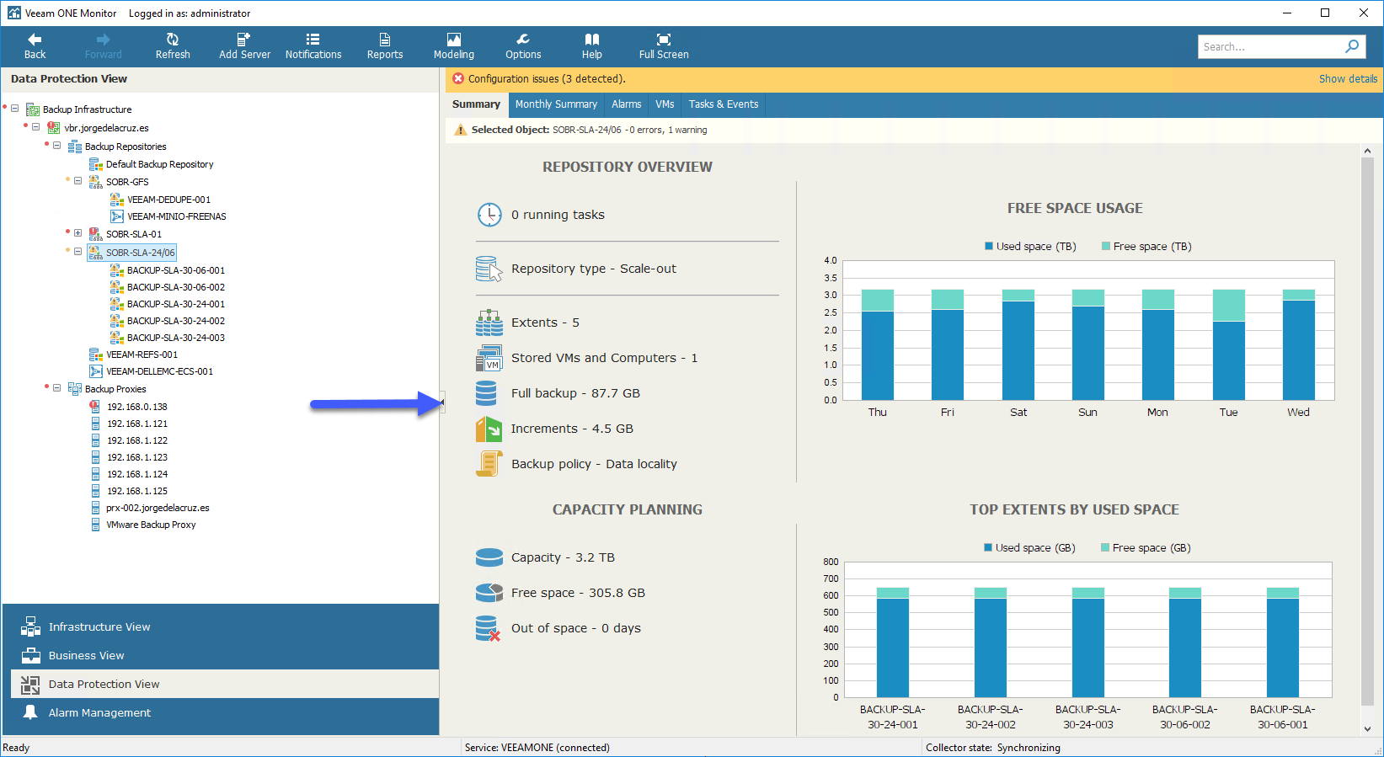Viewport: 1384px width, 757px height.
Task: Collapse the Backup Proxies tree node
Action: [x=56, y=388]
